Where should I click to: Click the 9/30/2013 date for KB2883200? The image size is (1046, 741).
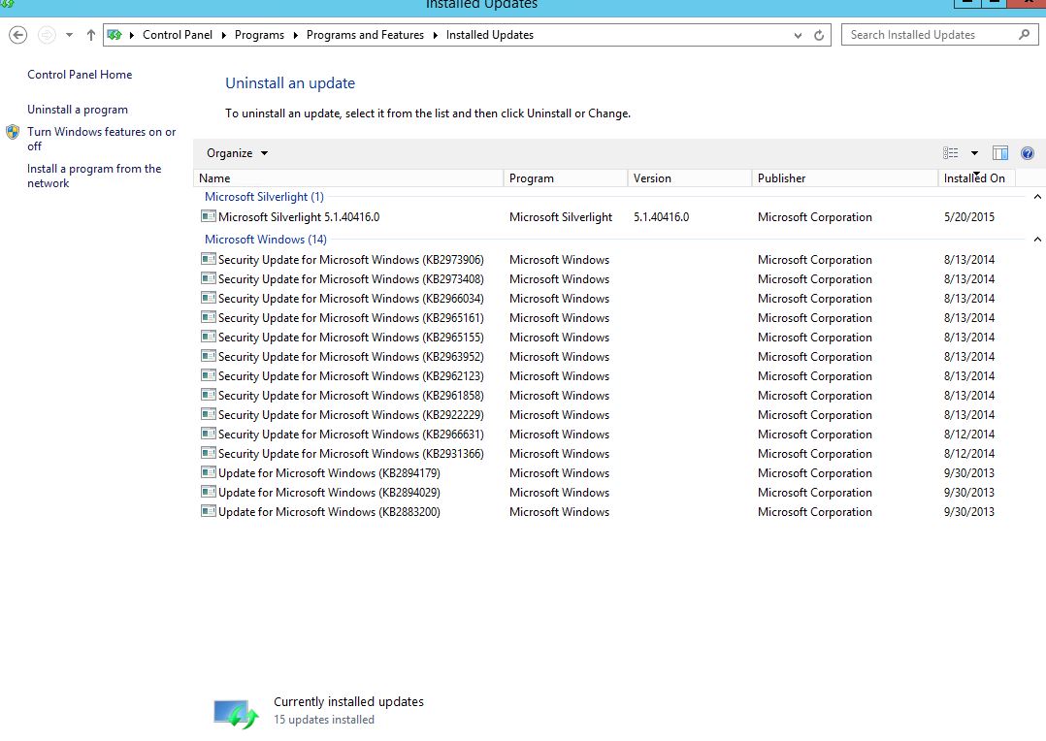[968, 511]
